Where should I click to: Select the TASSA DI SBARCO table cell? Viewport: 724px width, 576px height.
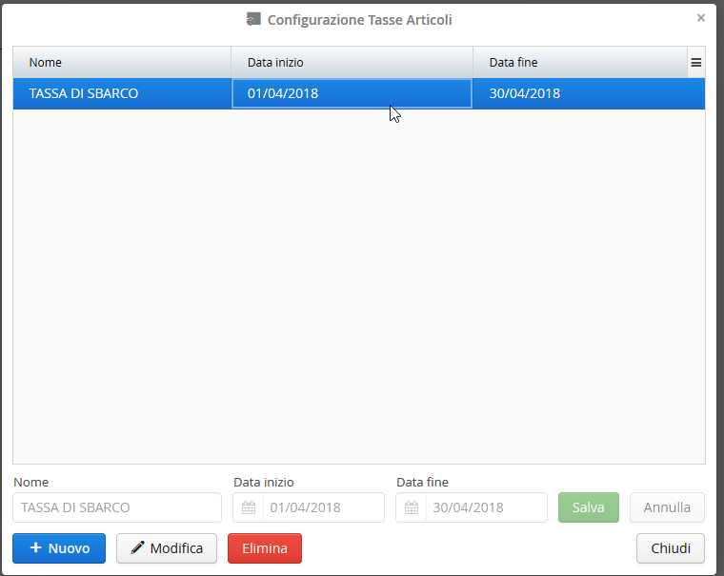[122, 93]
